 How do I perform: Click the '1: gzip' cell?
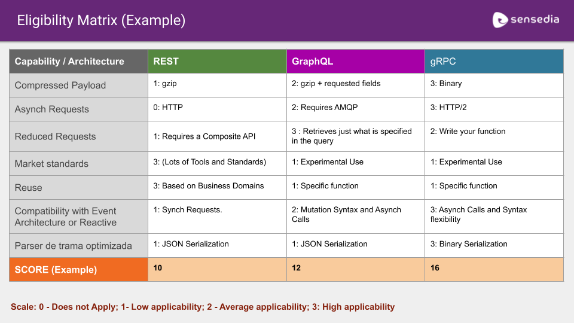(217, 86)
